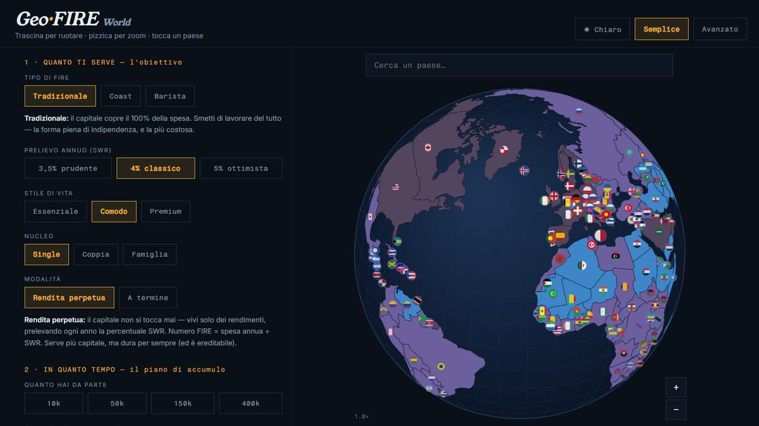Tap the Canada flag marker
The width and height of the screenshot is (759, 426).
(428, 147)
